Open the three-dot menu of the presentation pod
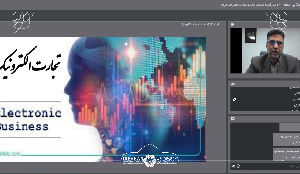The height and width of the screenshot is (174, 300). 222,24
